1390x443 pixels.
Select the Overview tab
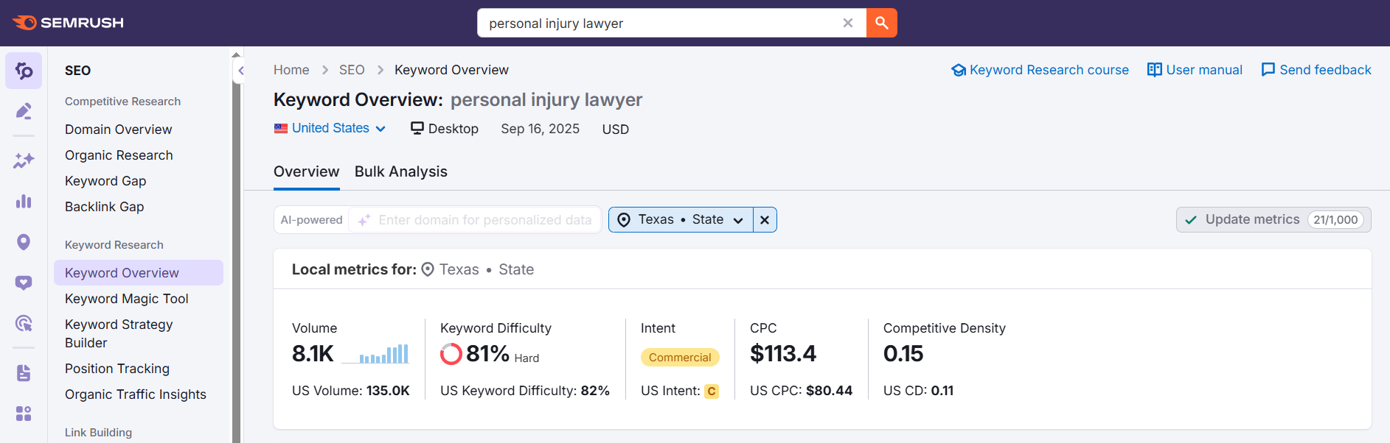[306, 171]
